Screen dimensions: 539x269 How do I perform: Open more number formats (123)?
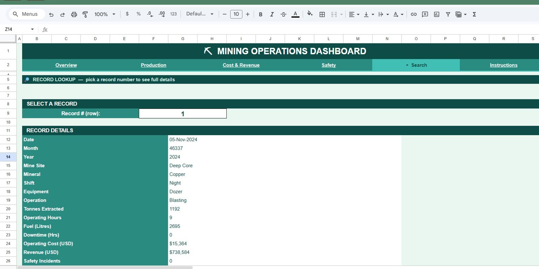(x=173, y=14)
